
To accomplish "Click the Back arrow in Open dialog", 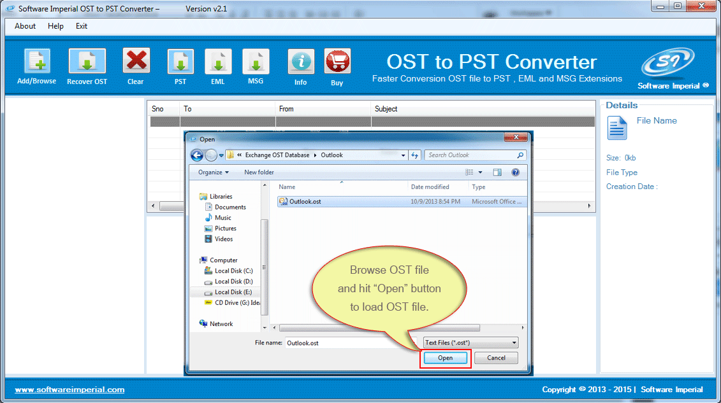I will point(197,155).
